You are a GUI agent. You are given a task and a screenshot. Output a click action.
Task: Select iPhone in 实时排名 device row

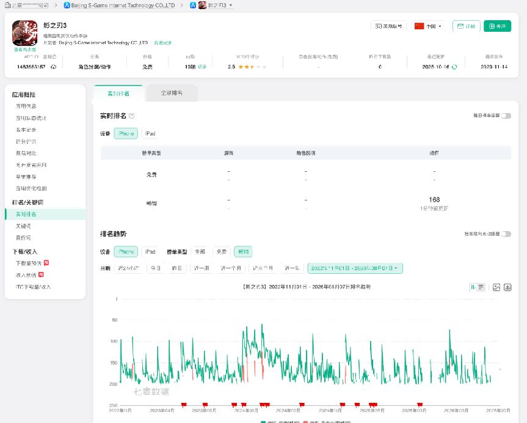(126, 134)
